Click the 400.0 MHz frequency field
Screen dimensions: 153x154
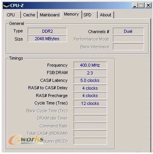(x=90, y=65)
